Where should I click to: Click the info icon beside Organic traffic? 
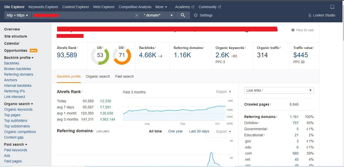pos(281,47)
